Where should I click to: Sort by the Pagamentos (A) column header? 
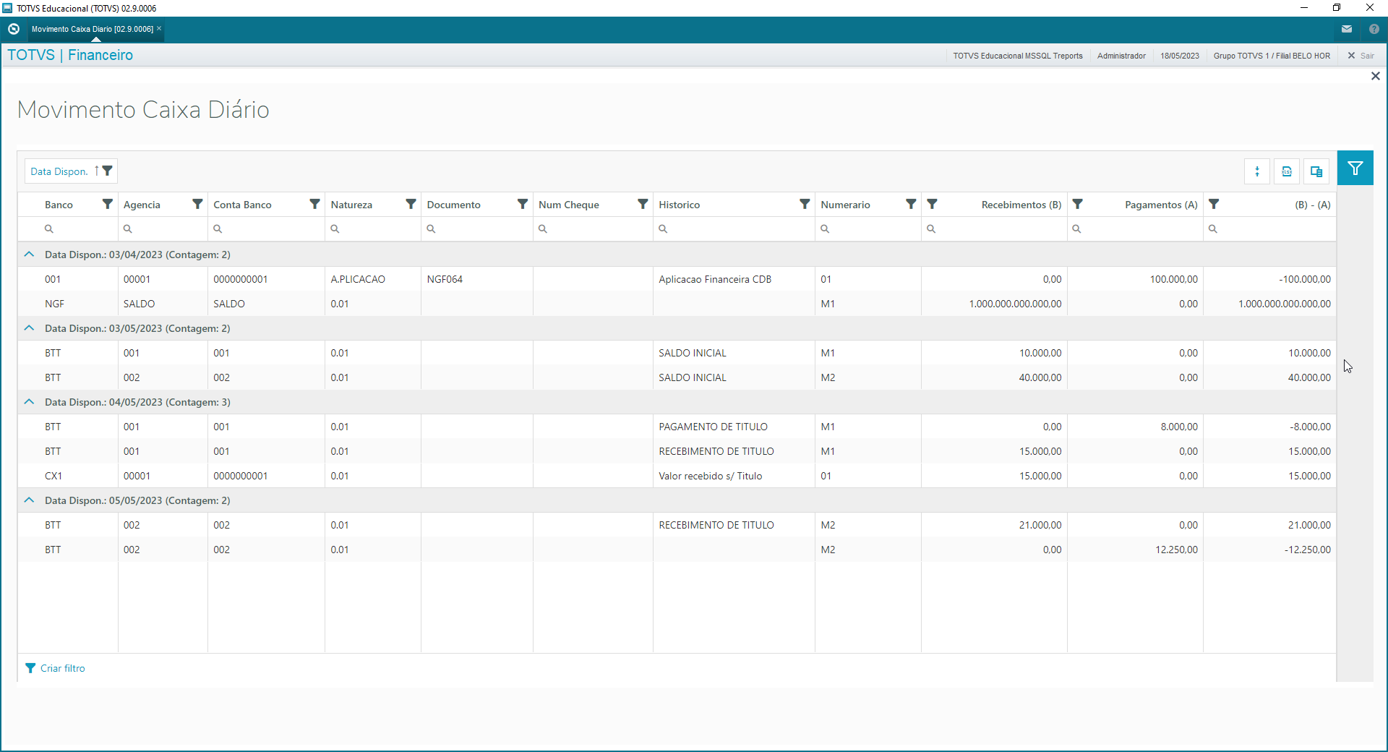[x=1161, y=205]
